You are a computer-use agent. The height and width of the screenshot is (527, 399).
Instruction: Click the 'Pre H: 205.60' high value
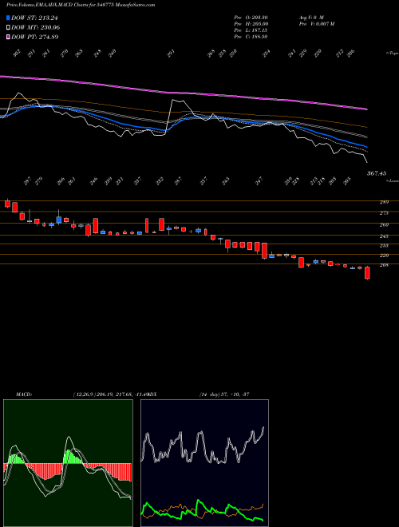251,24
